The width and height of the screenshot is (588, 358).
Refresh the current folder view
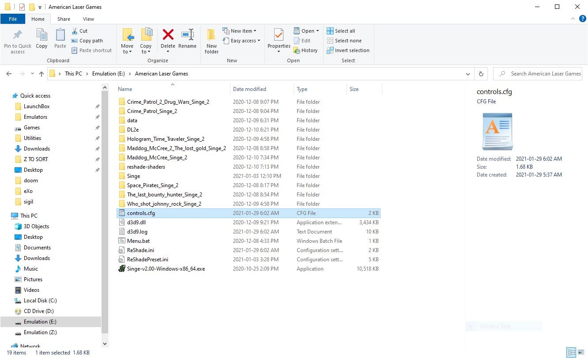click(x=481, y=74)
